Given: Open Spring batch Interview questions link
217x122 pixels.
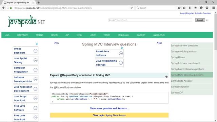Looking at the screenshot, I should [188, 69].
